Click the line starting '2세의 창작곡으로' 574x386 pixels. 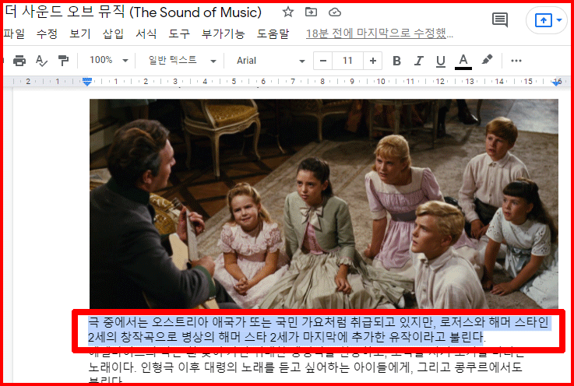[x=287, y=337]
